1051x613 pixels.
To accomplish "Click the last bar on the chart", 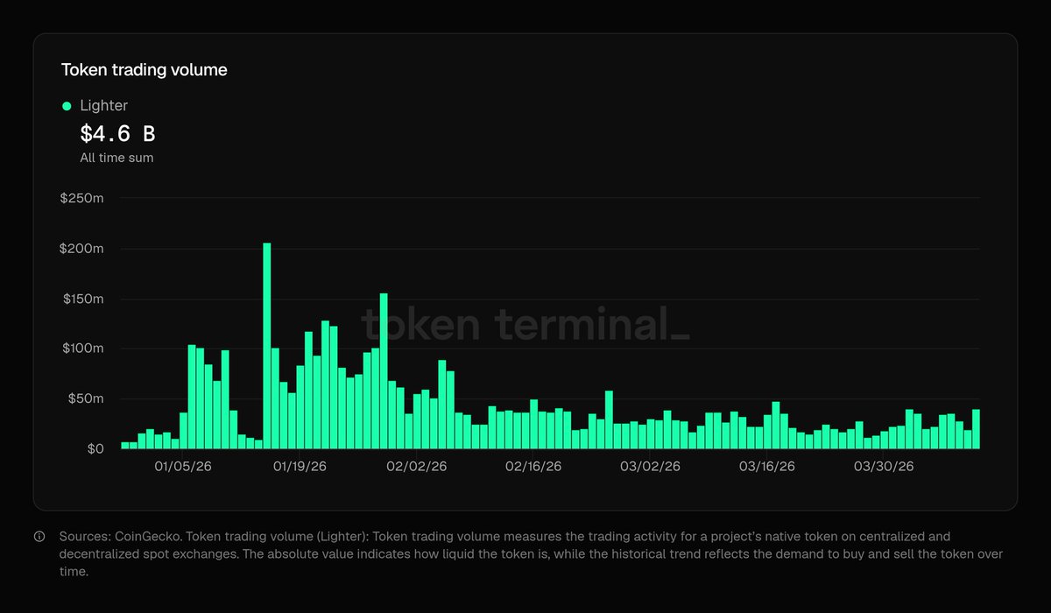I will (976, 429).
